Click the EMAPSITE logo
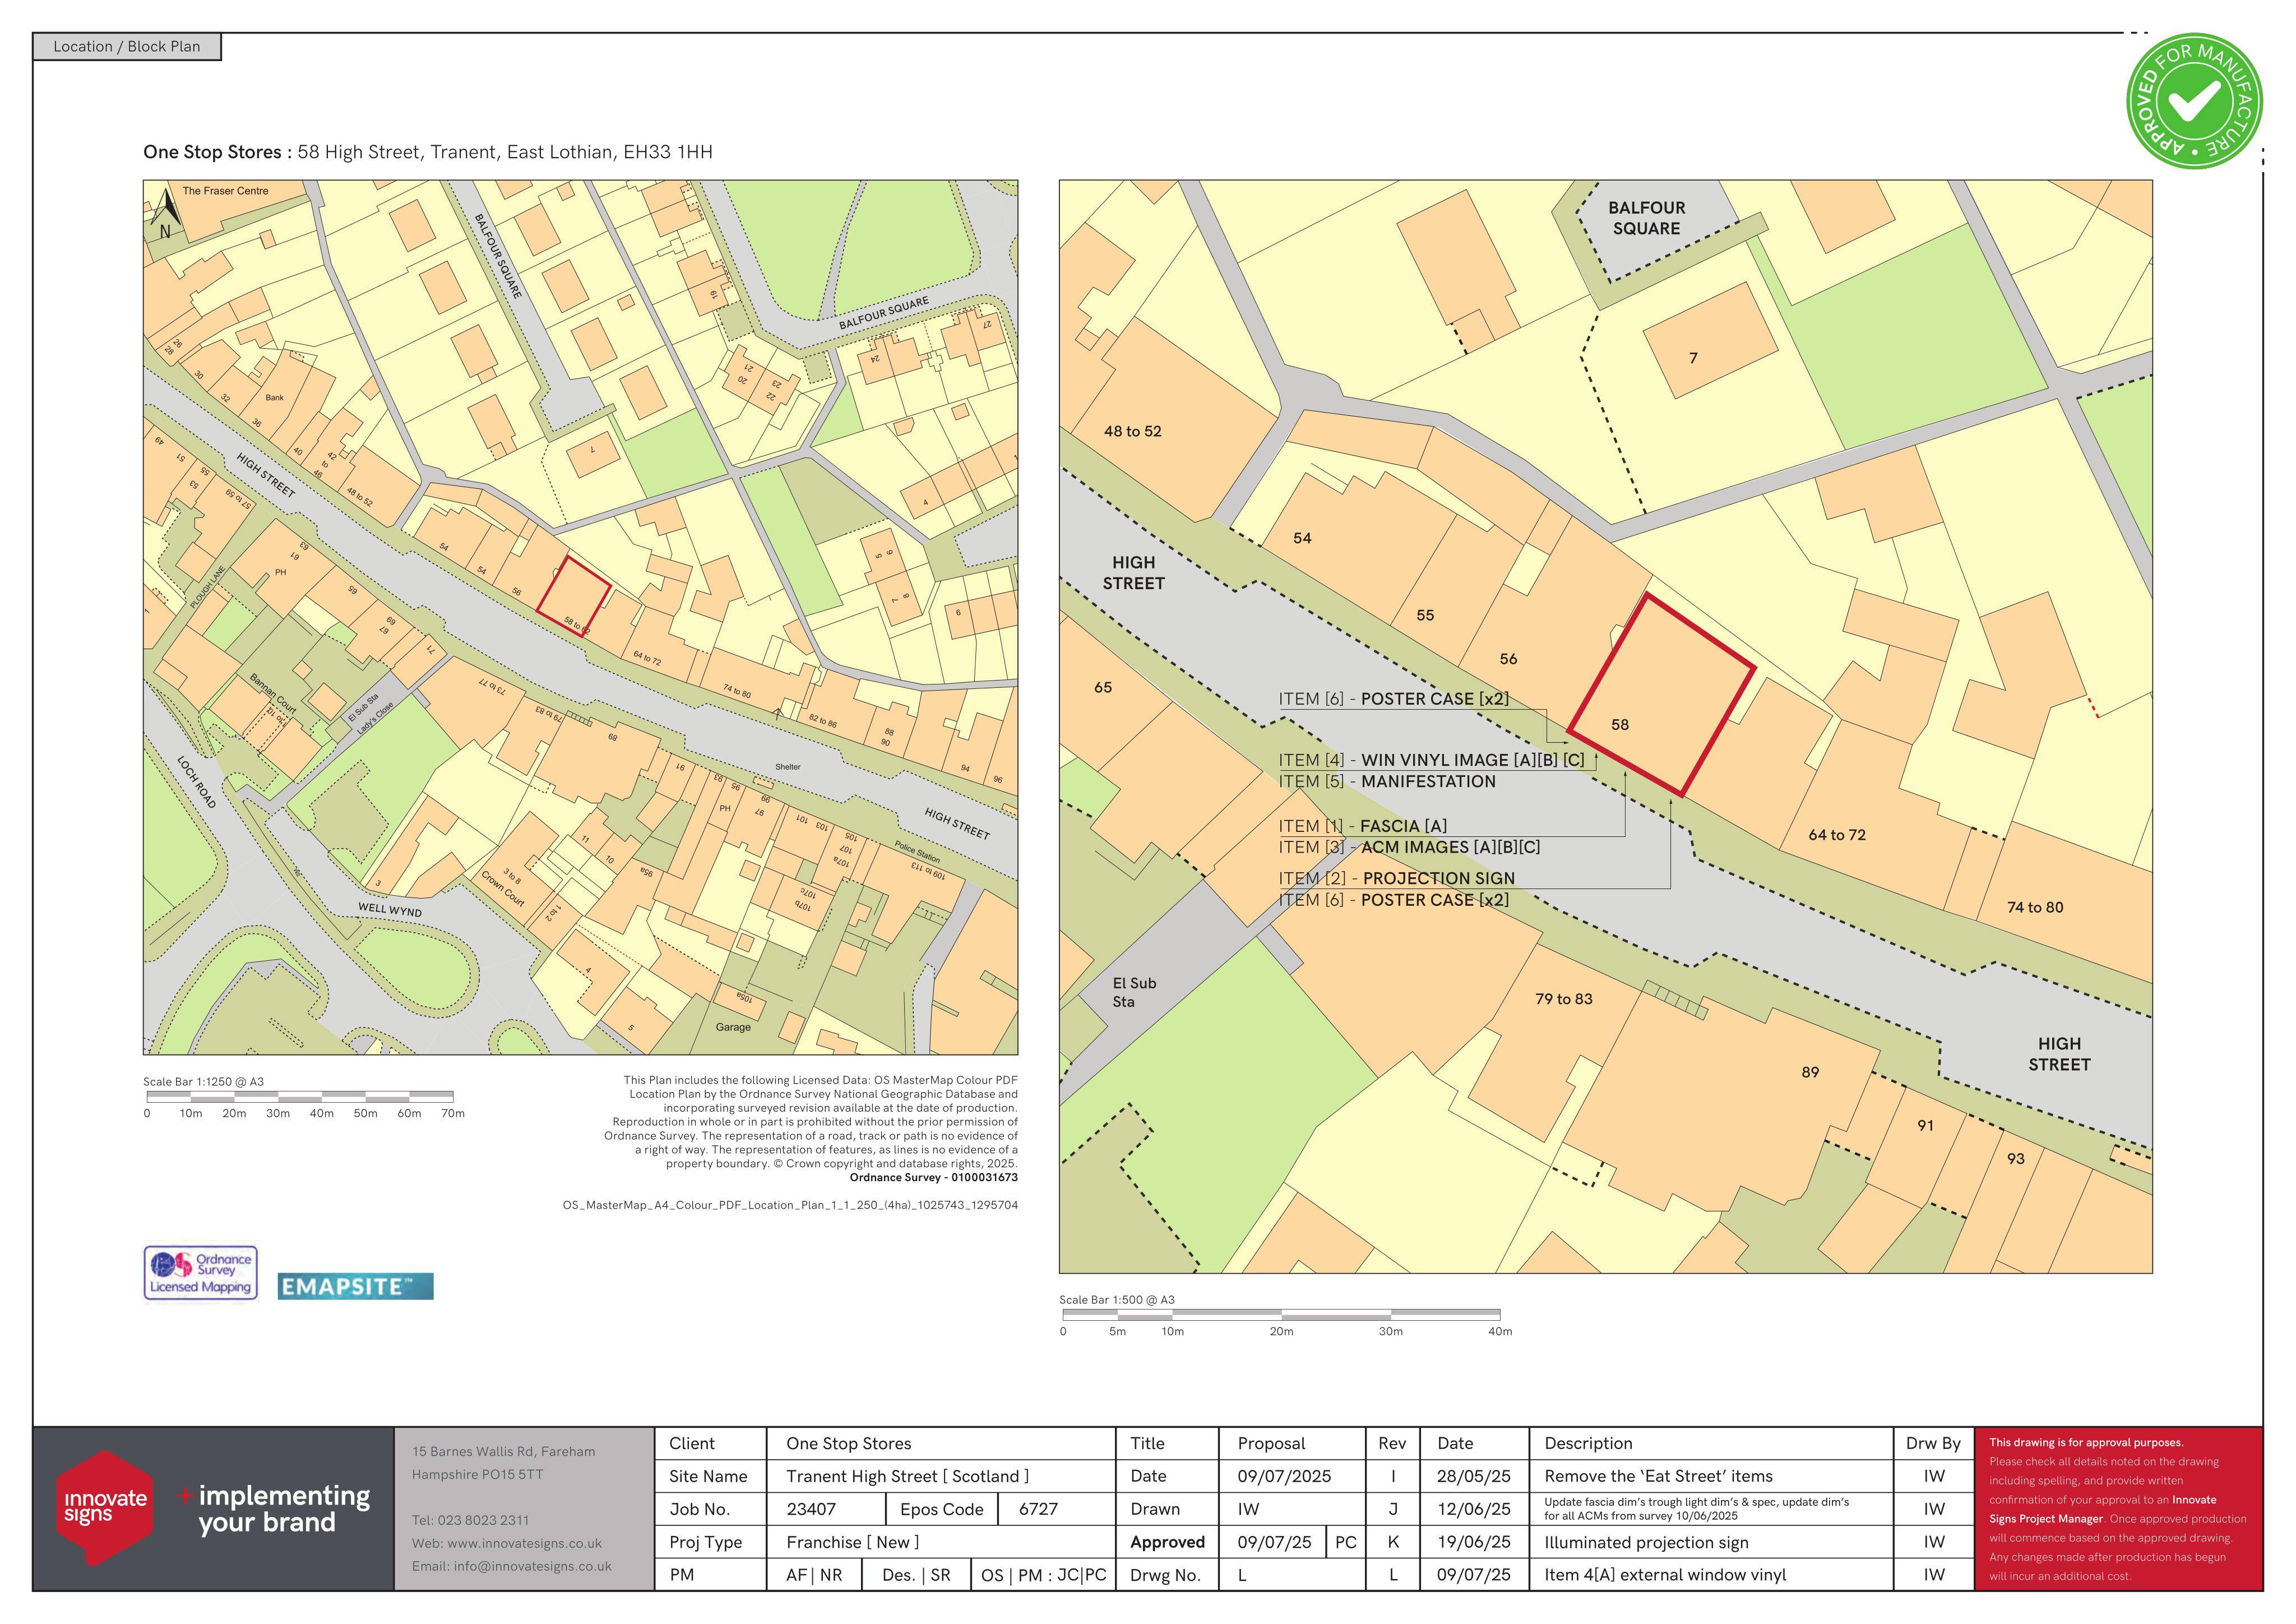2296x1624 pixels. click(355, 1286)
